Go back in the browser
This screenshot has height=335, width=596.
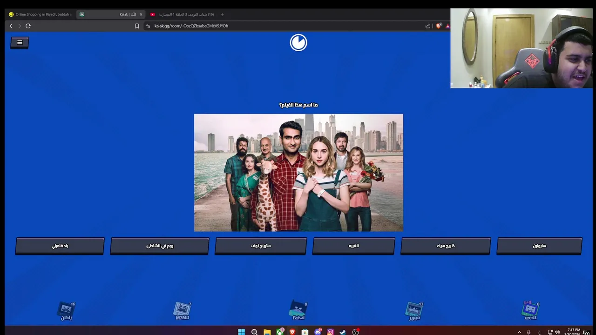[x=11, y=26]
